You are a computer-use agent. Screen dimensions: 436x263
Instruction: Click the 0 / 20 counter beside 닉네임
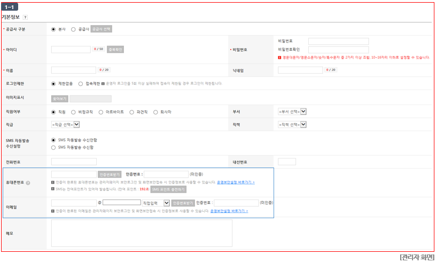(x=331, y=70)
